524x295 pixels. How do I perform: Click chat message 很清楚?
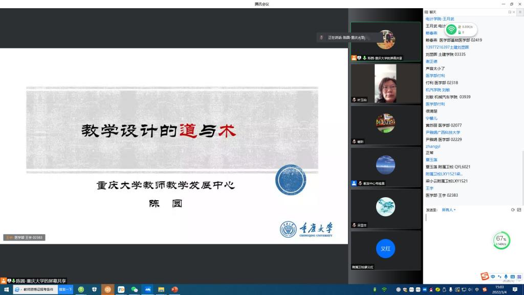pyautogui.click(x=431, y=111)
